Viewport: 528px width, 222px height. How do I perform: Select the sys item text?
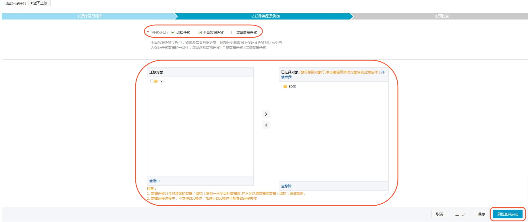[x=161, y=81]
